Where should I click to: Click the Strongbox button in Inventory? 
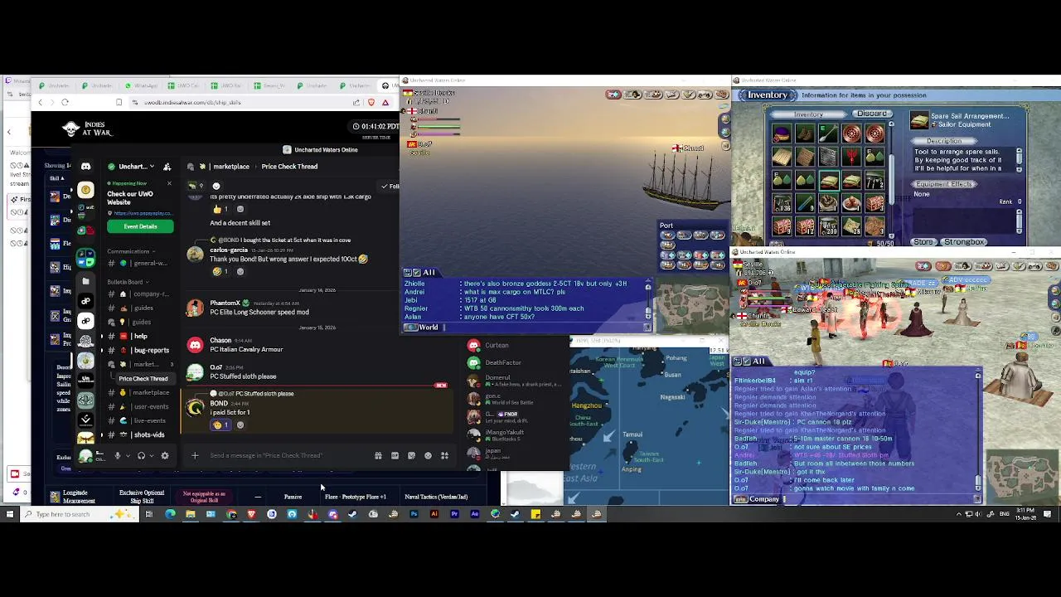964,242
